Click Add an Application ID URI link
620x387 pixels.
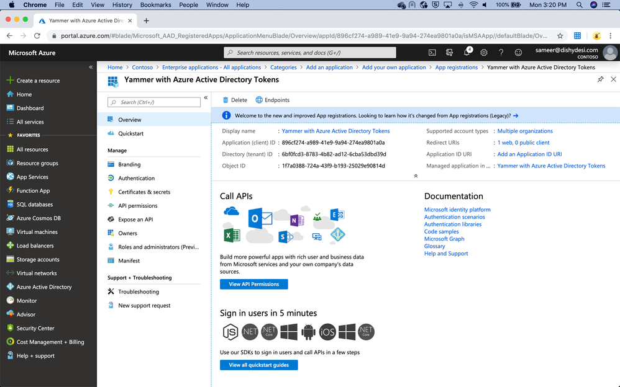pos(529,154)
